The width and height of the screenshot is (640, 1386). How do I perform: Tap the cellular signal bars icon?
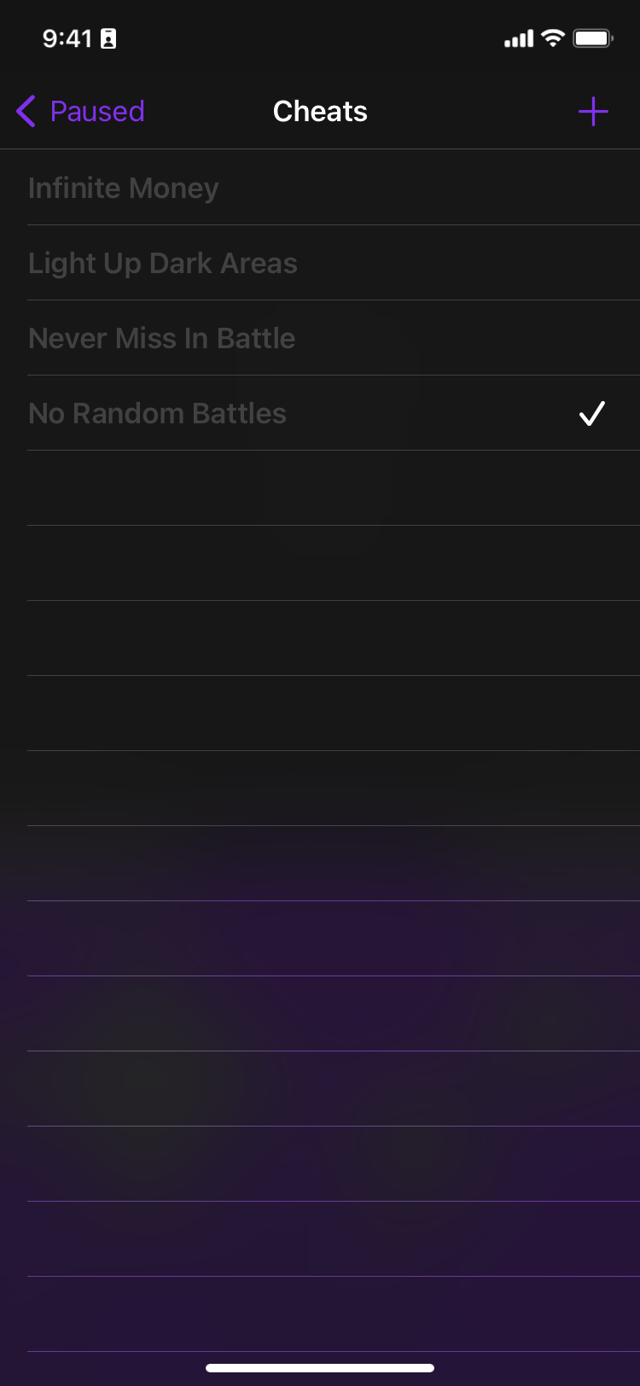tap(519, 38)
